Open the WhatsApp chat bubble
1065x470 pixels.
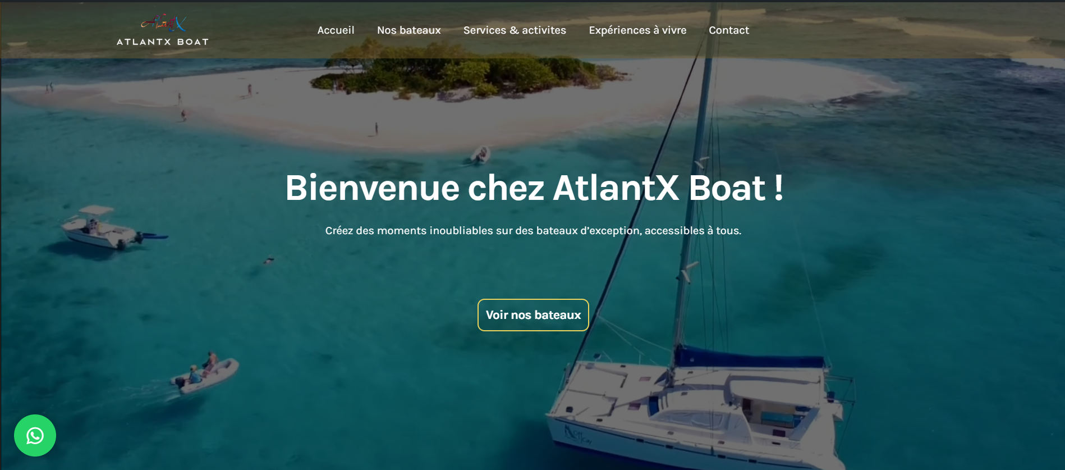(x=35, y=435)
